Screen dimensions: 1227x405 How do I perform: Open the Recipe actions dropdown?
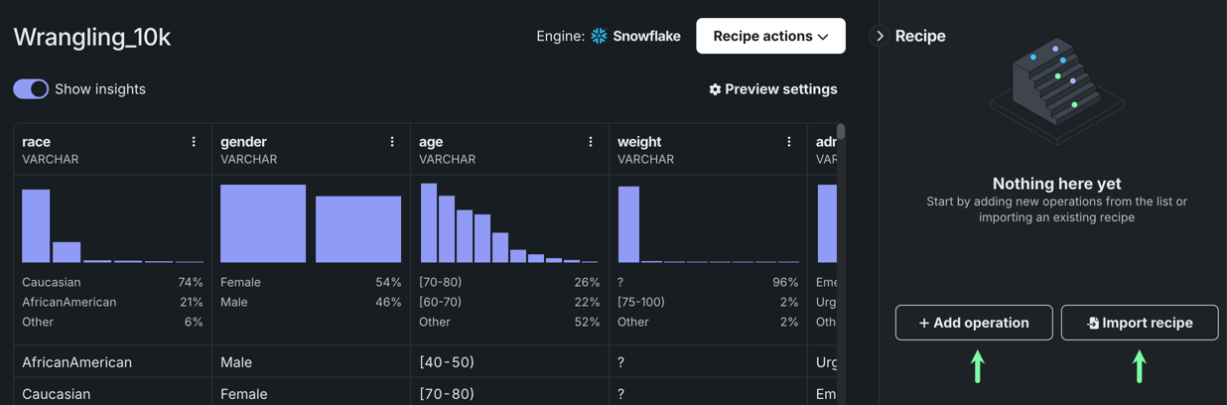769,36
